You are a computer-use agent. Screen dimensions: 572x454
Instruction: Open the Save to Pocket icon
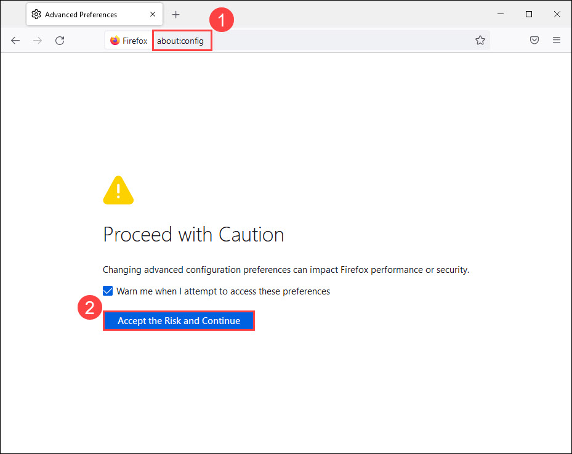click(534, 41)
